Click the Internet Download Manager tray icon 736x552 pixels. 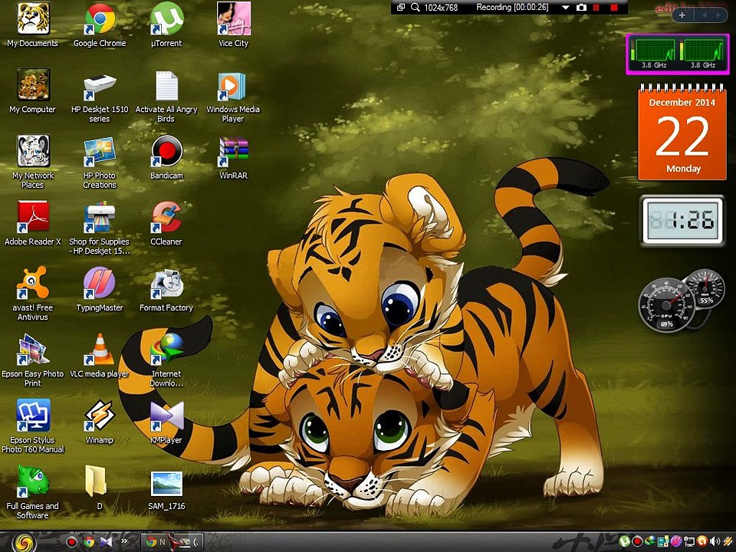point(650,541)
